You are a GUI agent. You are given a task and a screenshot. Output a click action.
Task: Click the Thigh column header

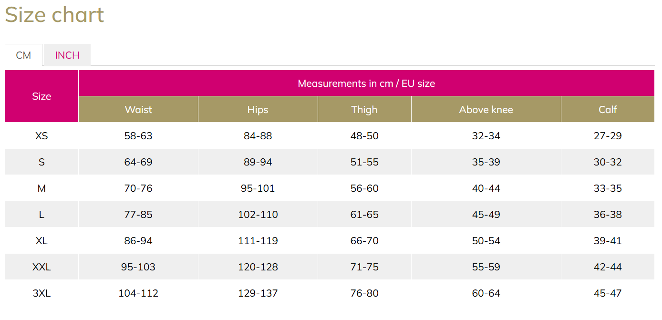pyautogui.click(x=364, y=110)
